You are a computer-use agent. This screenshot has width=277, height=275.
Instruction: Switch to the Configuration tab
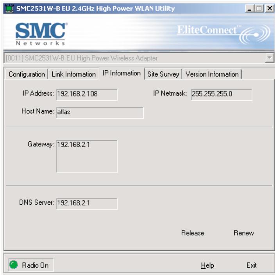(x=27, y=74)
